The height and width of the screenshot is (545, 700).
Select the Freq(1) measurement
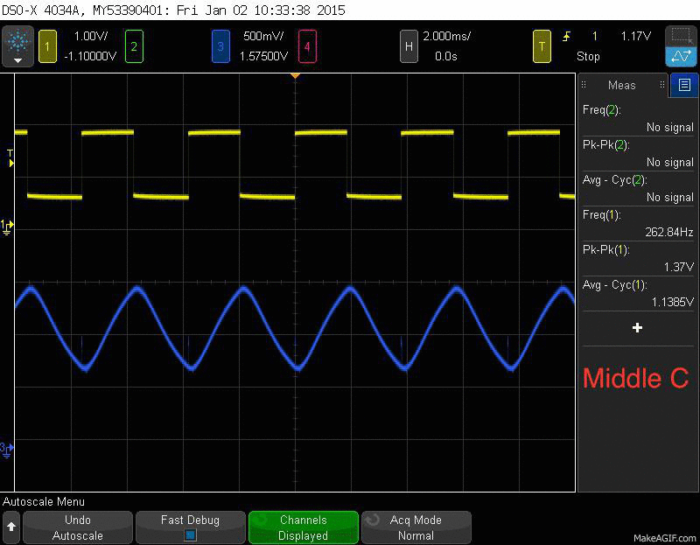pyautogui.click(x=638, y=223)
